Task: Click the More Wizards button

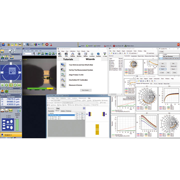Action: tap(85, 90)
